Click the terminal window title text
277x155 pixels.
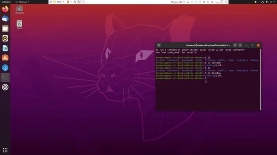pos(208,45)
